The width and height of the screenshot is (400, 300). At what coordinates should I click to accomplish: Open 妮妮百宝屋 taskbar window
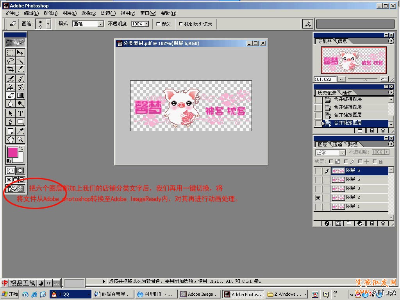[113, 294]
